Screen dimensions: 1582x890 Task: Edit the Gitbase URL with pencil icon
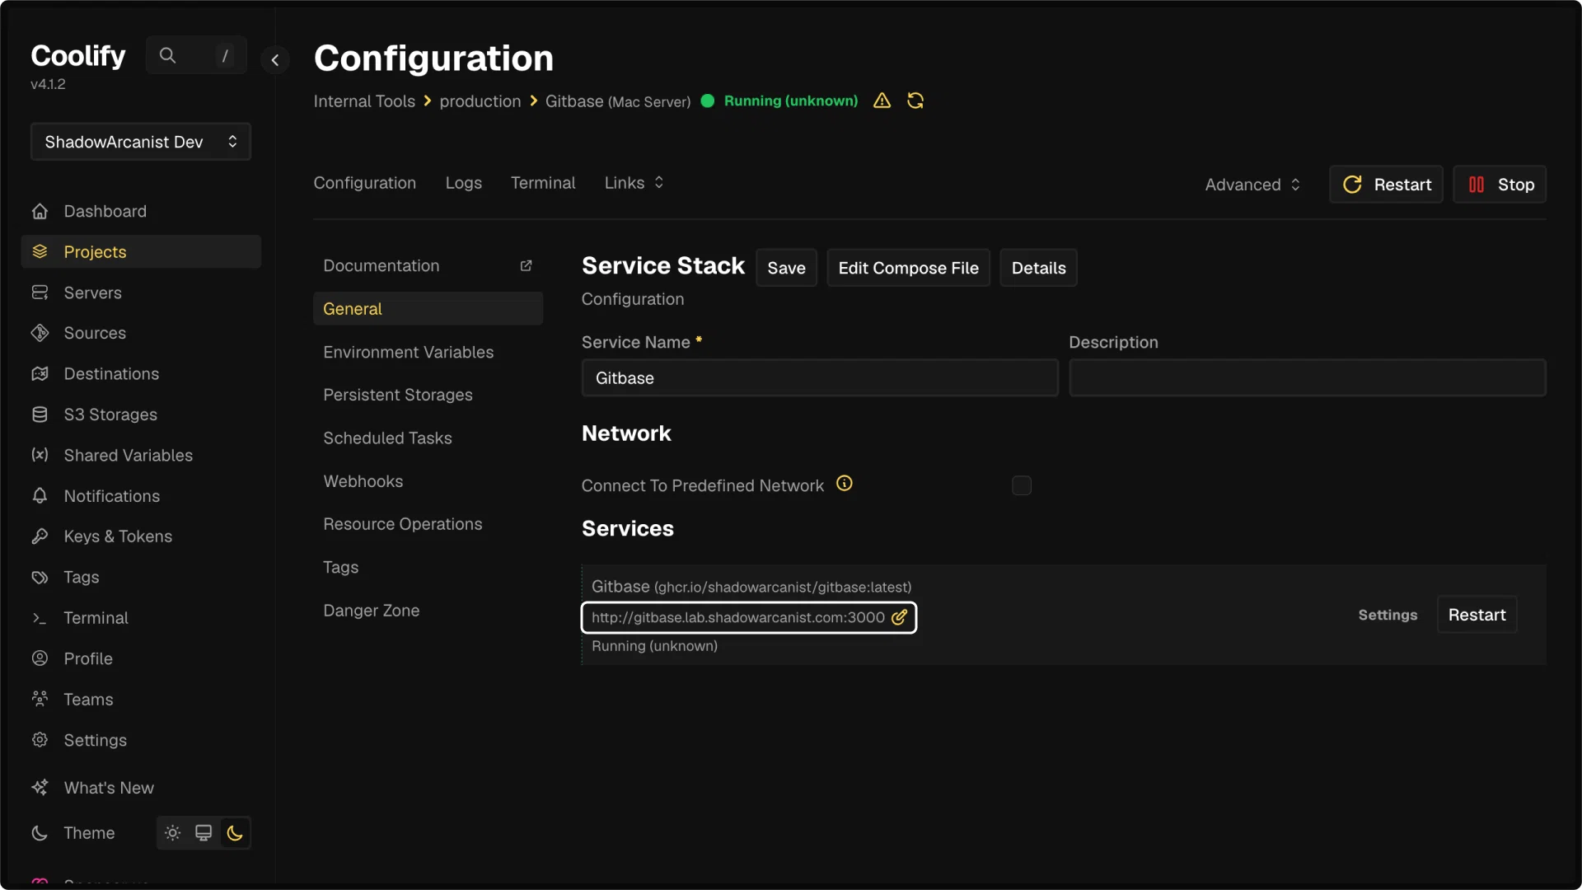point(899,617)
